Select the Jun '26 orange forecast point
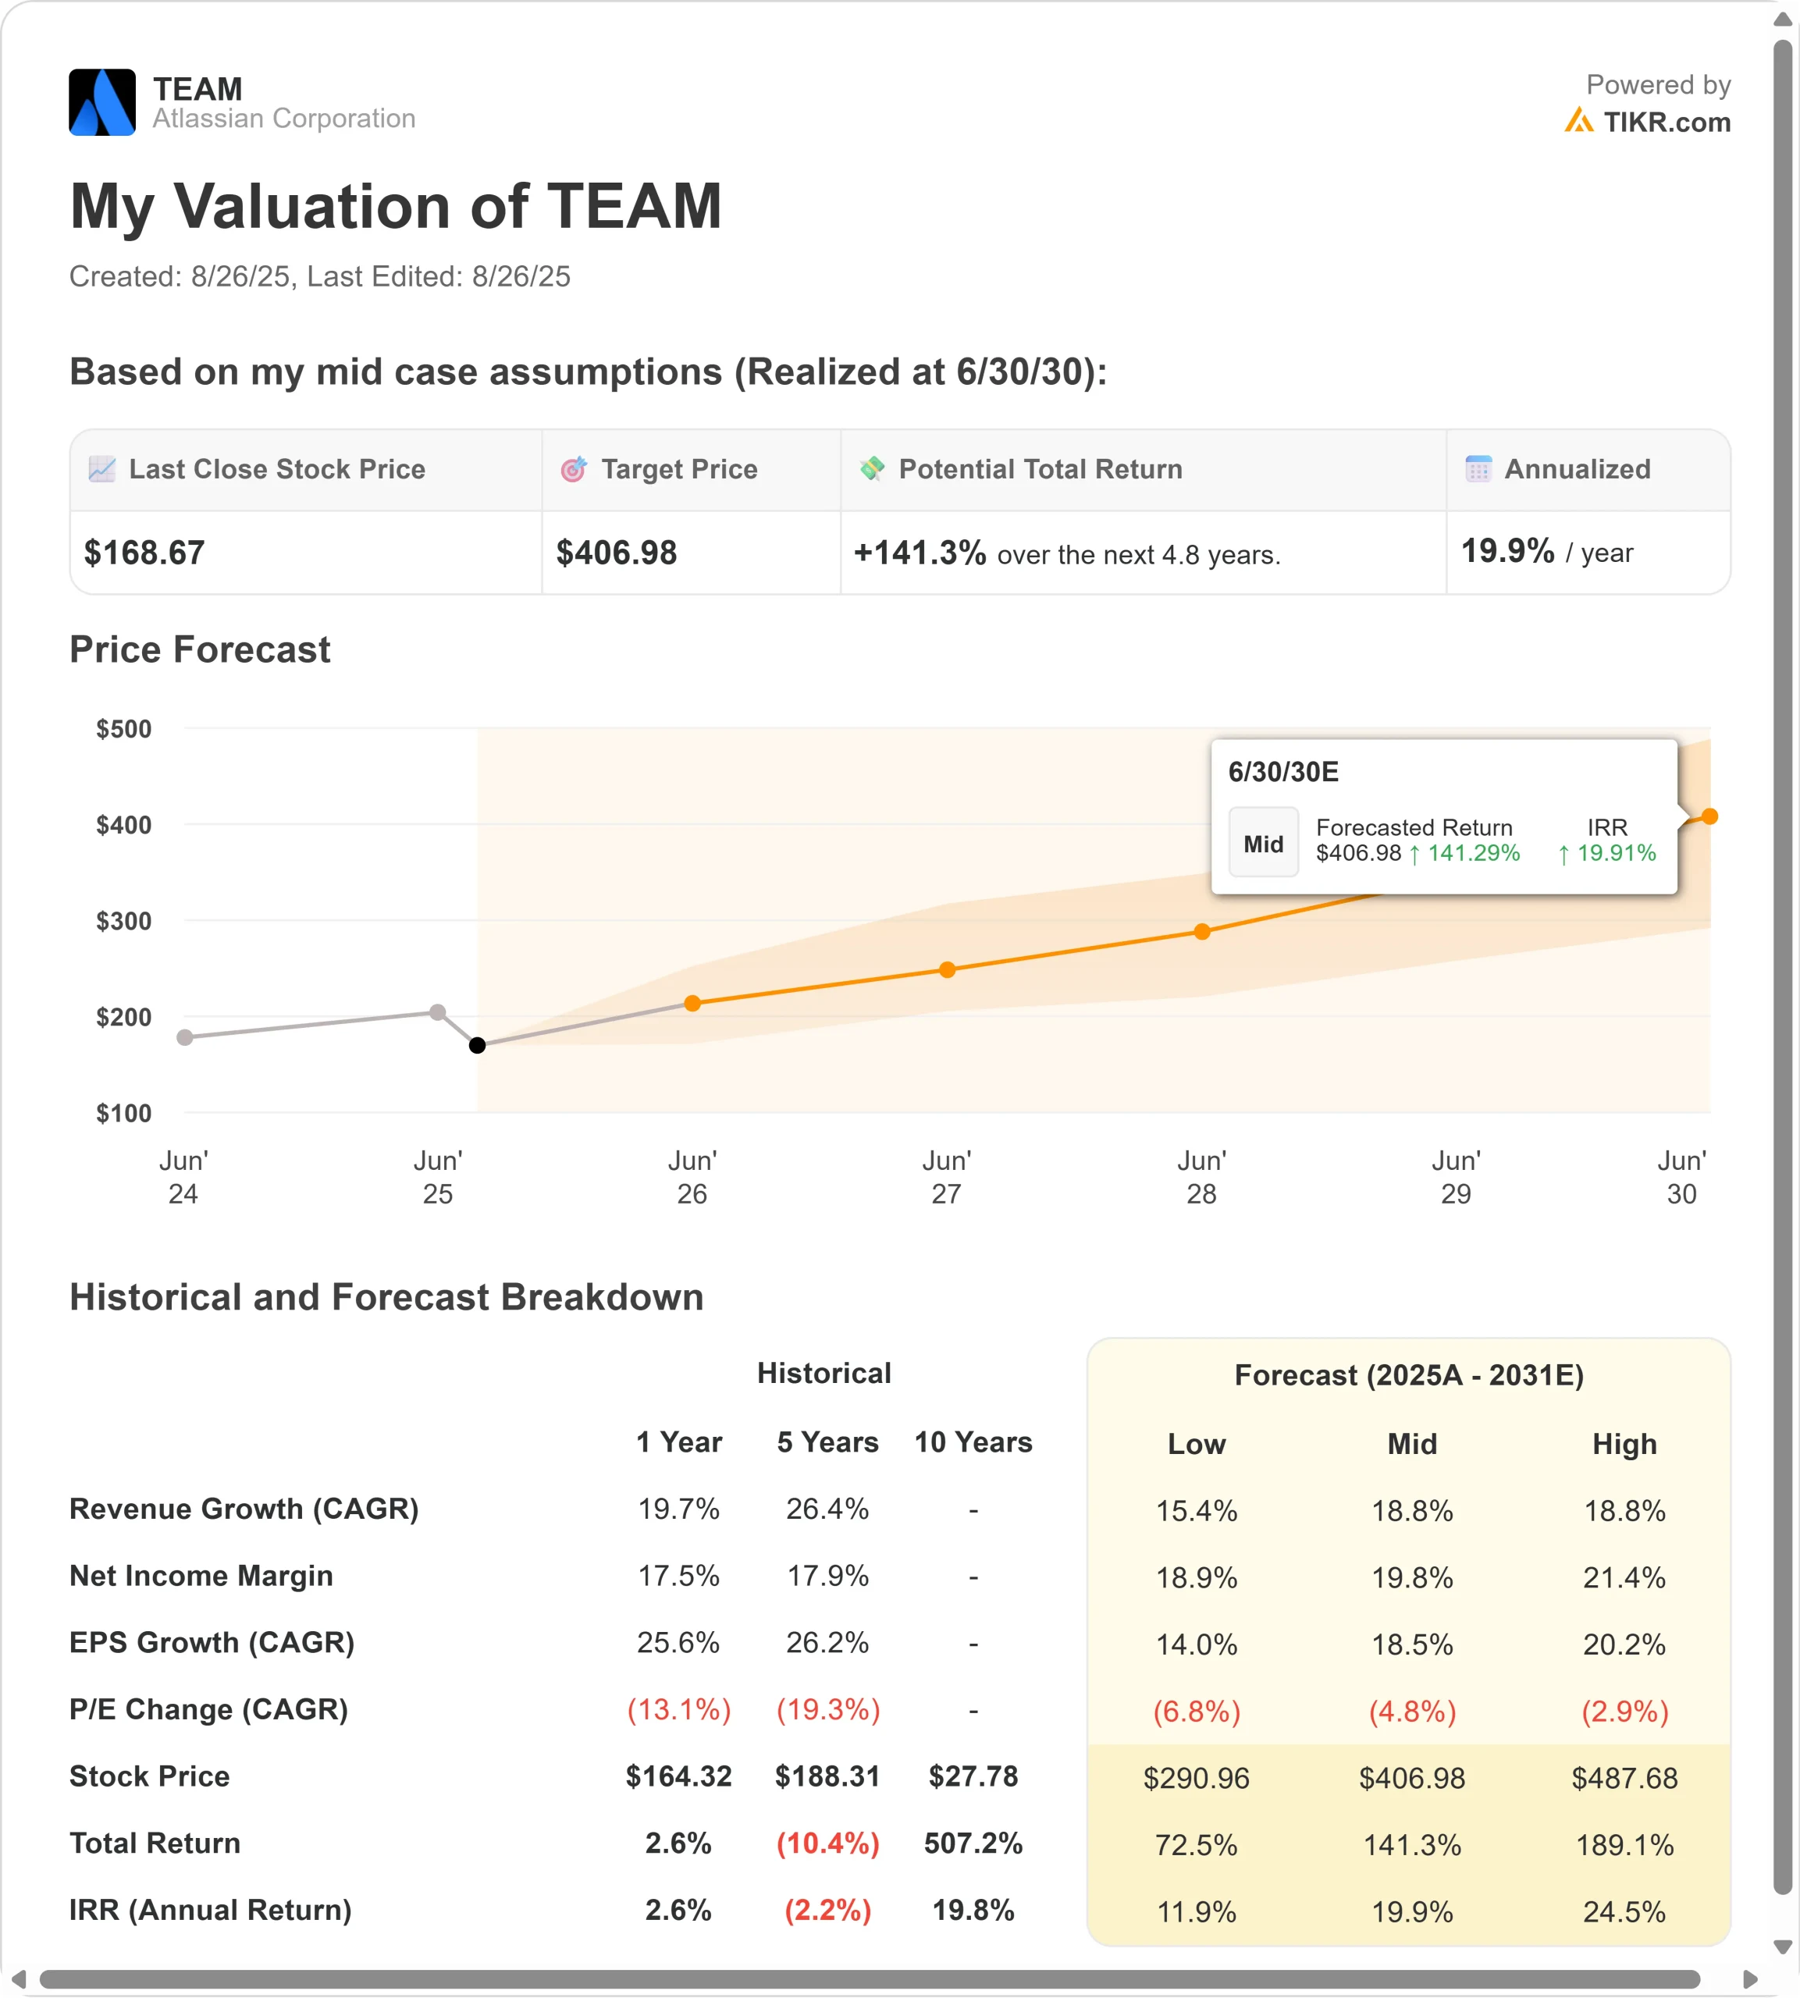This screenshot has width=1800, height=1998. [692, 1002]
